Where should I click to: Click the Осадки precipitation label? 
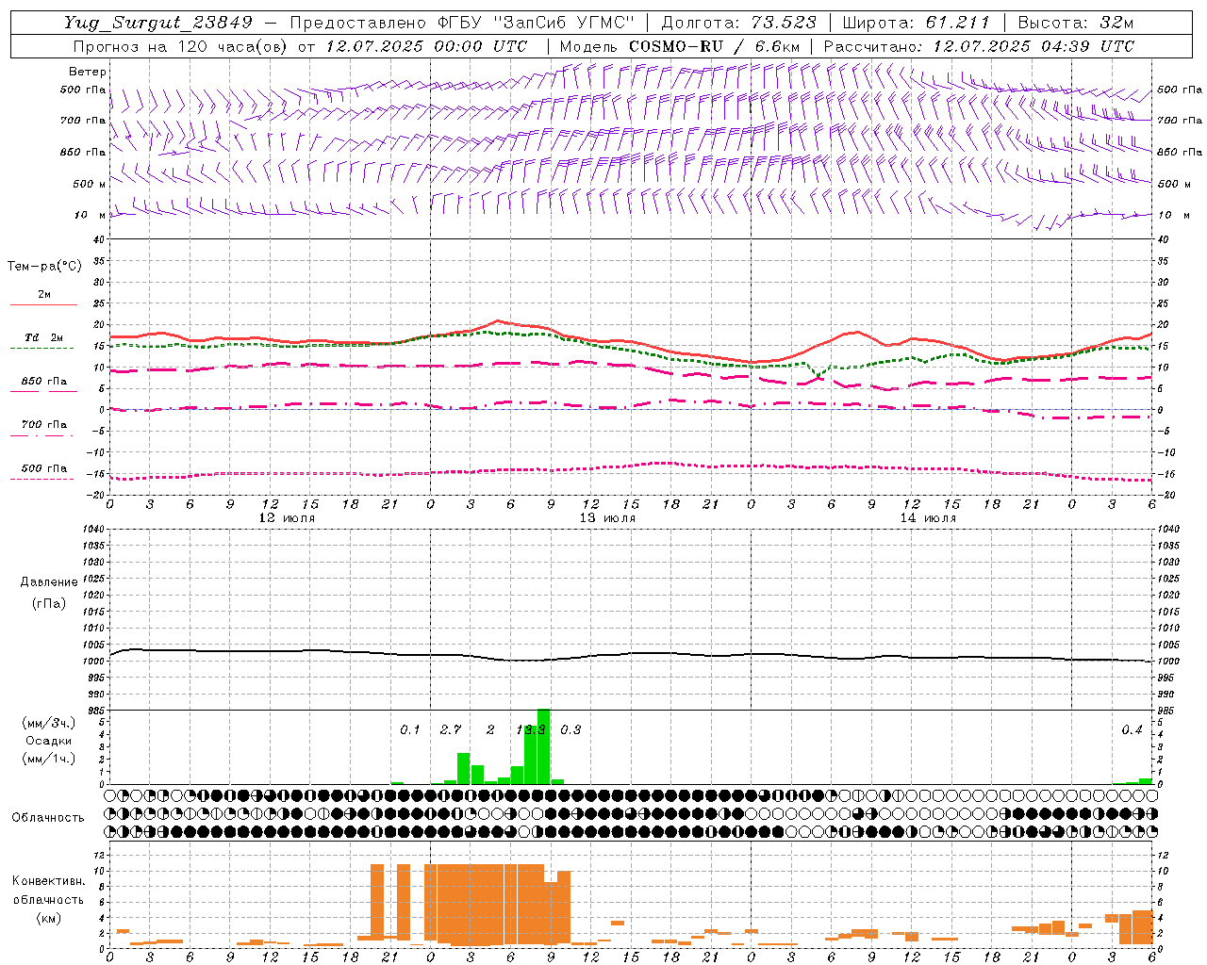[48, 741]
